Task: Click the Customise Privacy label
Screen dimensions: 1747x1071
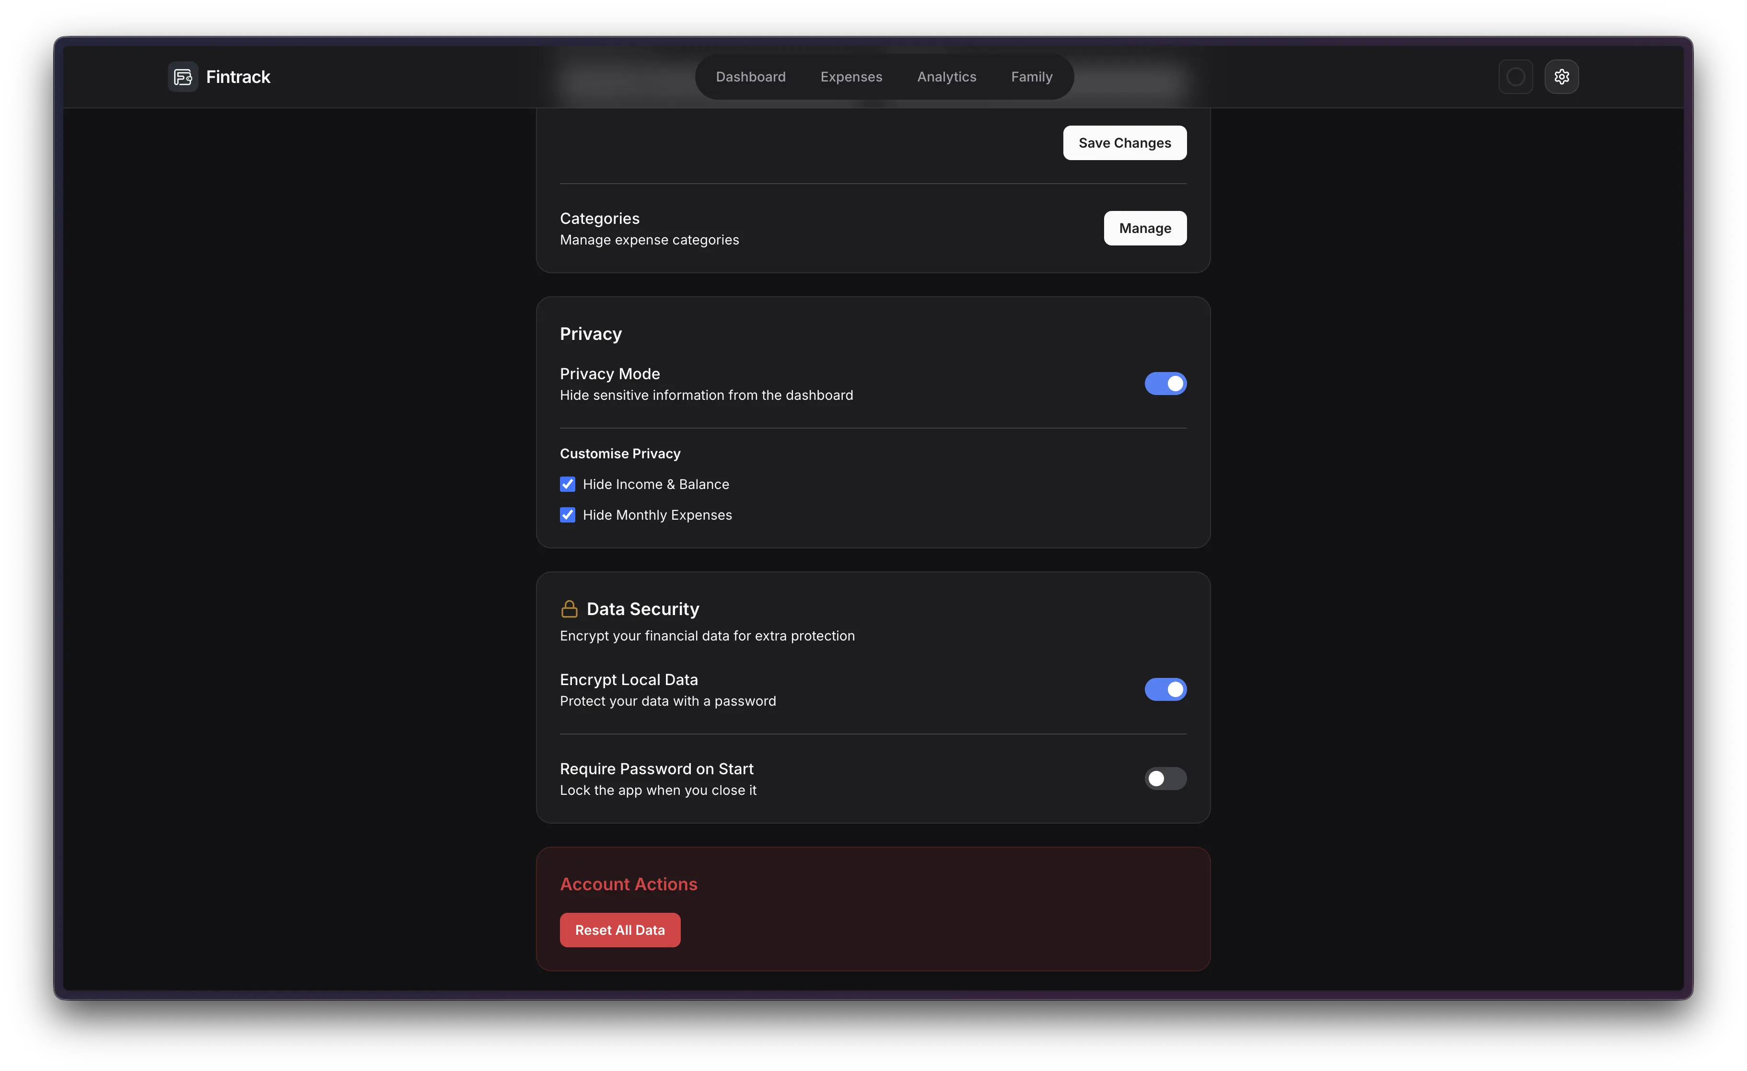Action: pos(620,454)
